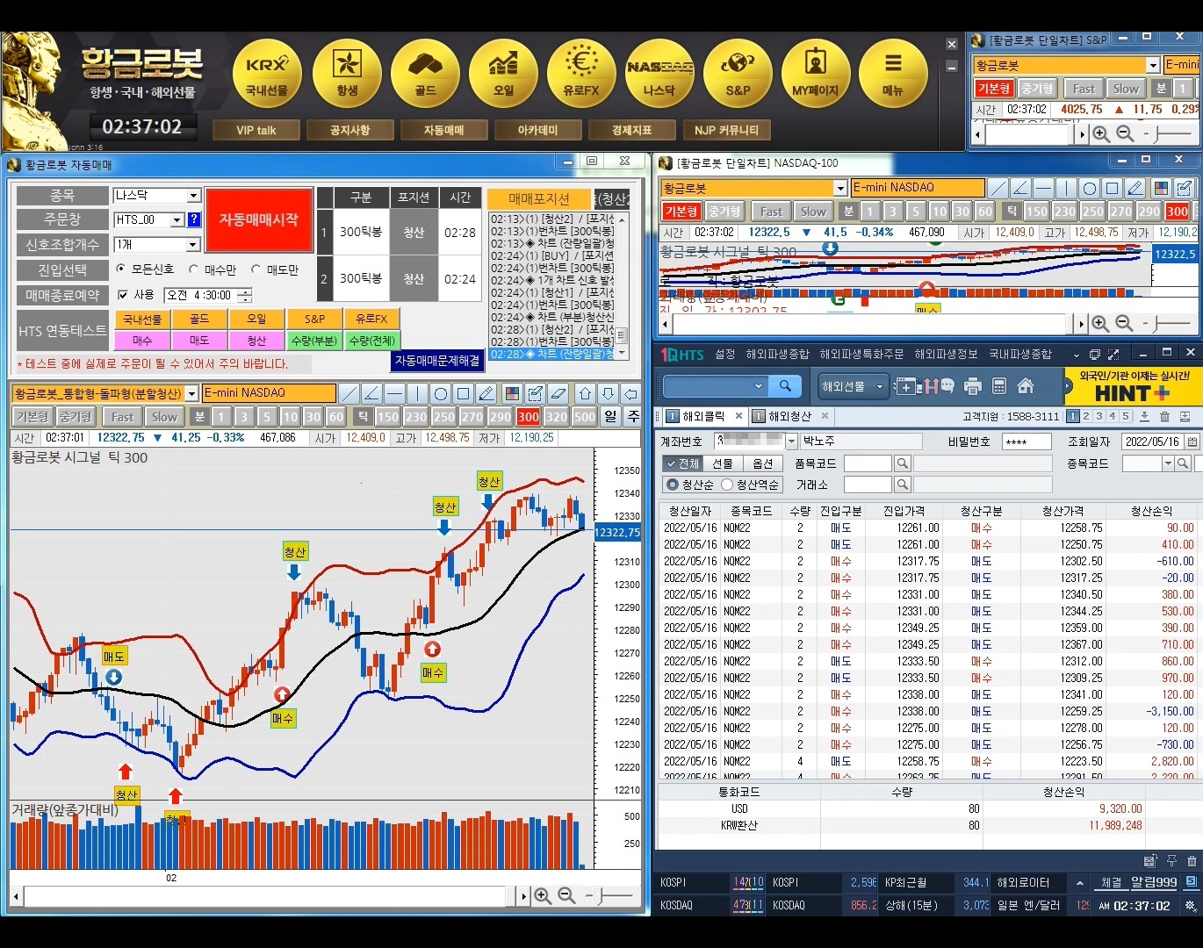The image size is (1203, 948).
Task: Click the red 자동매매시작 button
Action: coord(259,219)
